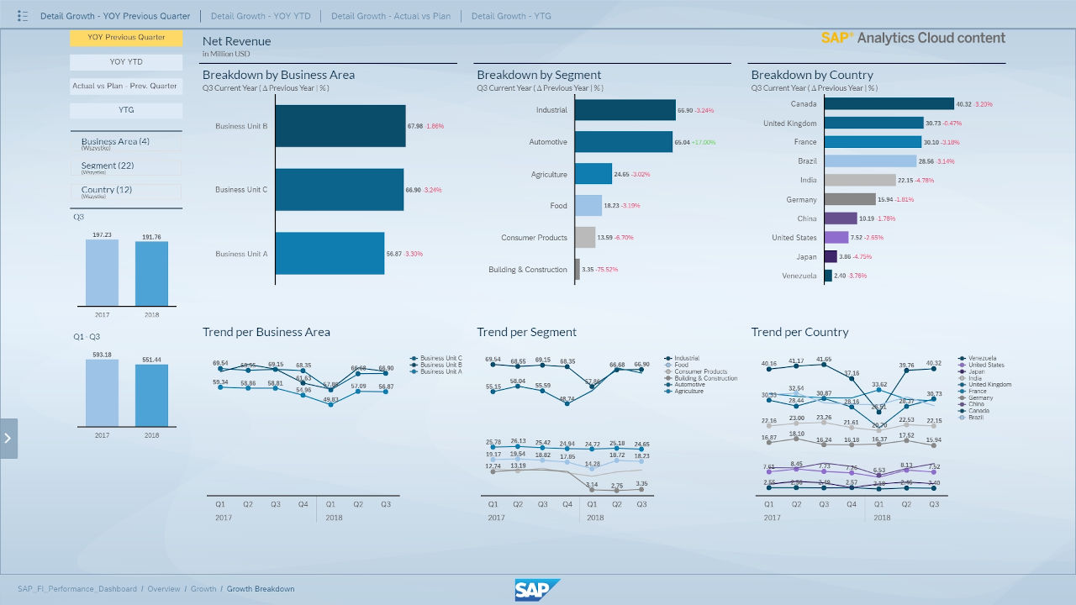Open the Overview breadcrumb link
Viewport: 1076px width, 605px height.
pyautogui.click(x=162, y=589)
